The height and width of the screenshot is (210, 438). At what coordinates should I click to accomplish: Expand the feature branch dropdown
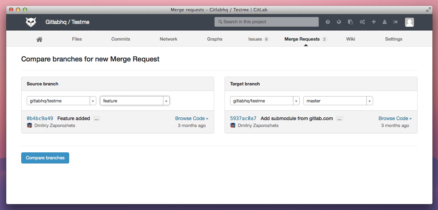(x=166, y=100)
